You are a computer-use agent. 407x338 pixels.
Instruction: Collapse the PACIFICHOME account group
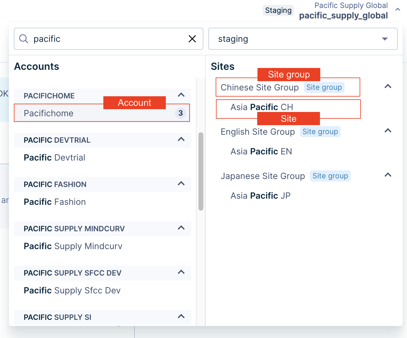click(x=181, y=95)
